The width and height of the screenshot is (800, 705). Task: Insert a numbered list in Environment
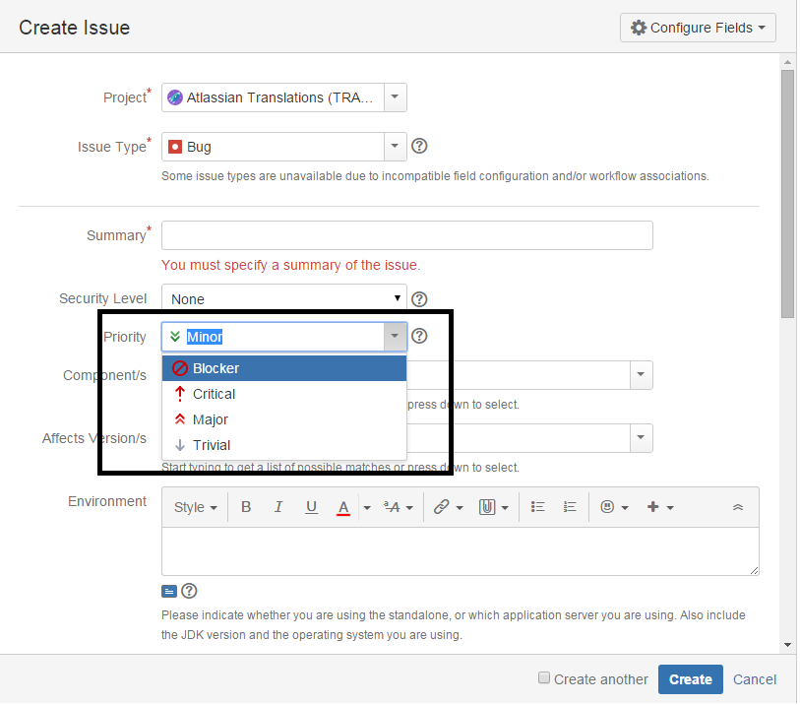(569, 507)
